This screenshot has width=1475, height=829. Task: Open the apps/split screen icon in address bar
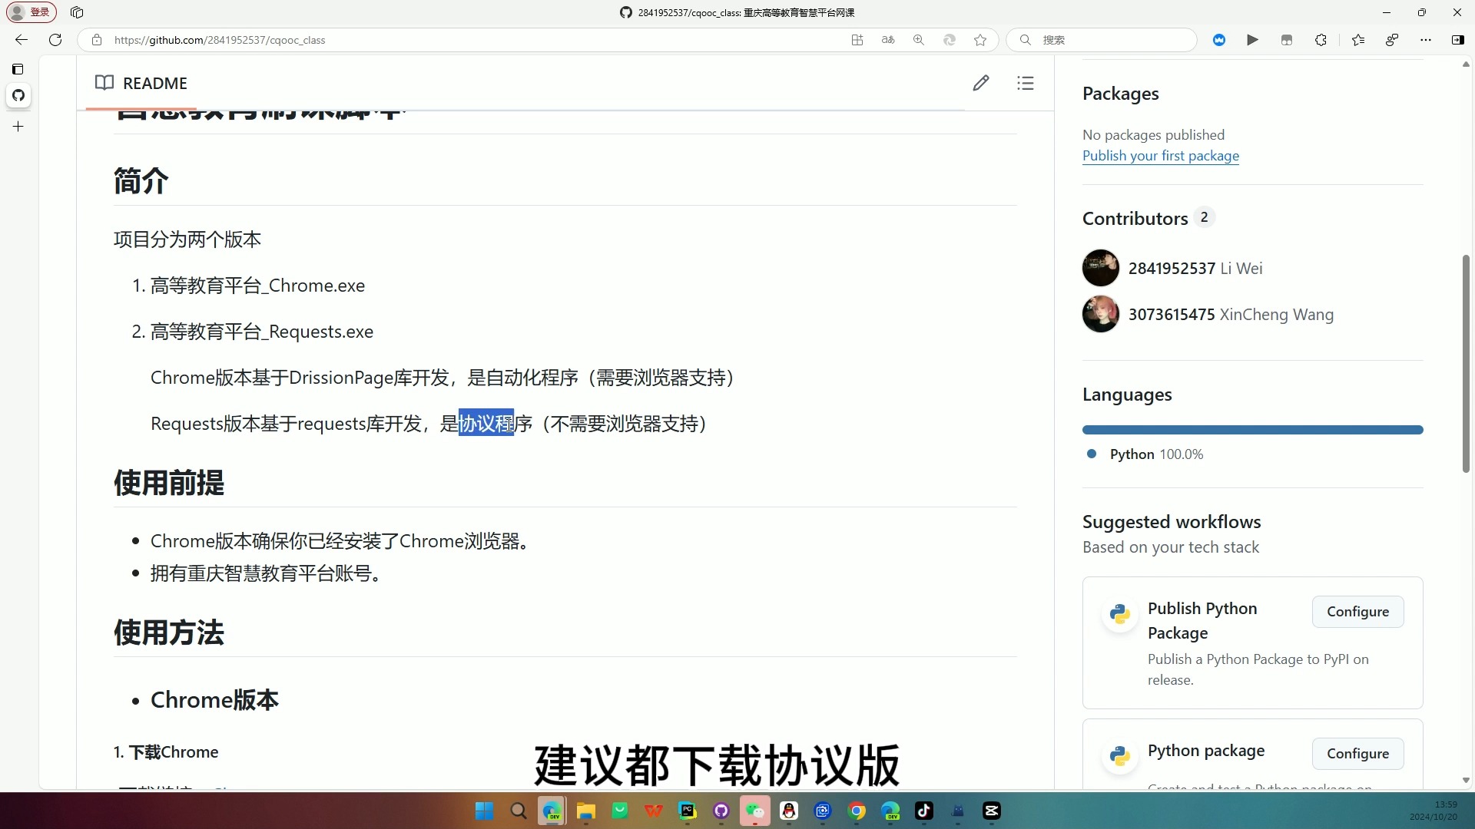(857, 40)
